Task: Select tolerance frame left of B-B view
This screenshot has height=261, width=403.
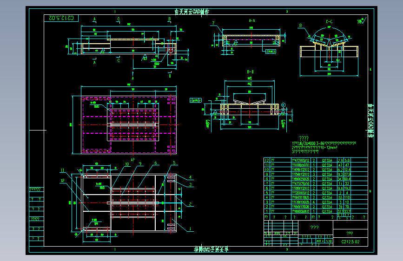Action: tap(196, 100)
